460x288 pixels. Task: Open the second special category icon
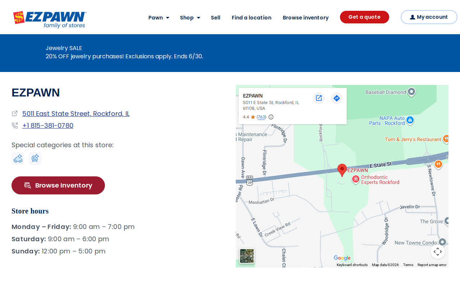coord(35,158)
